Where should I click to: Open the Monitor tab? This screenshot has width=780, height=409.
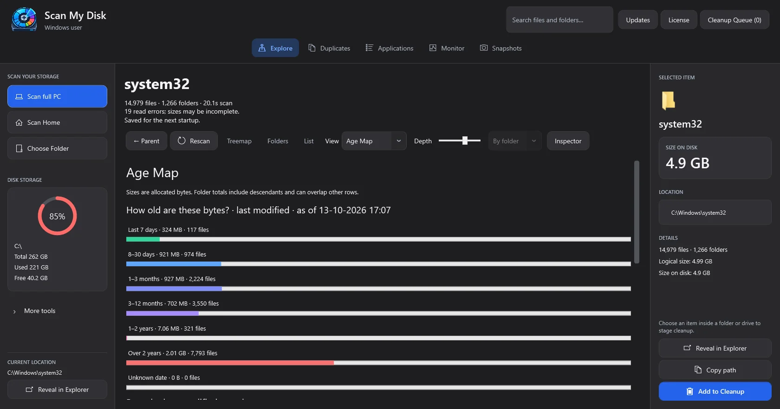click(x=447, y=48)
